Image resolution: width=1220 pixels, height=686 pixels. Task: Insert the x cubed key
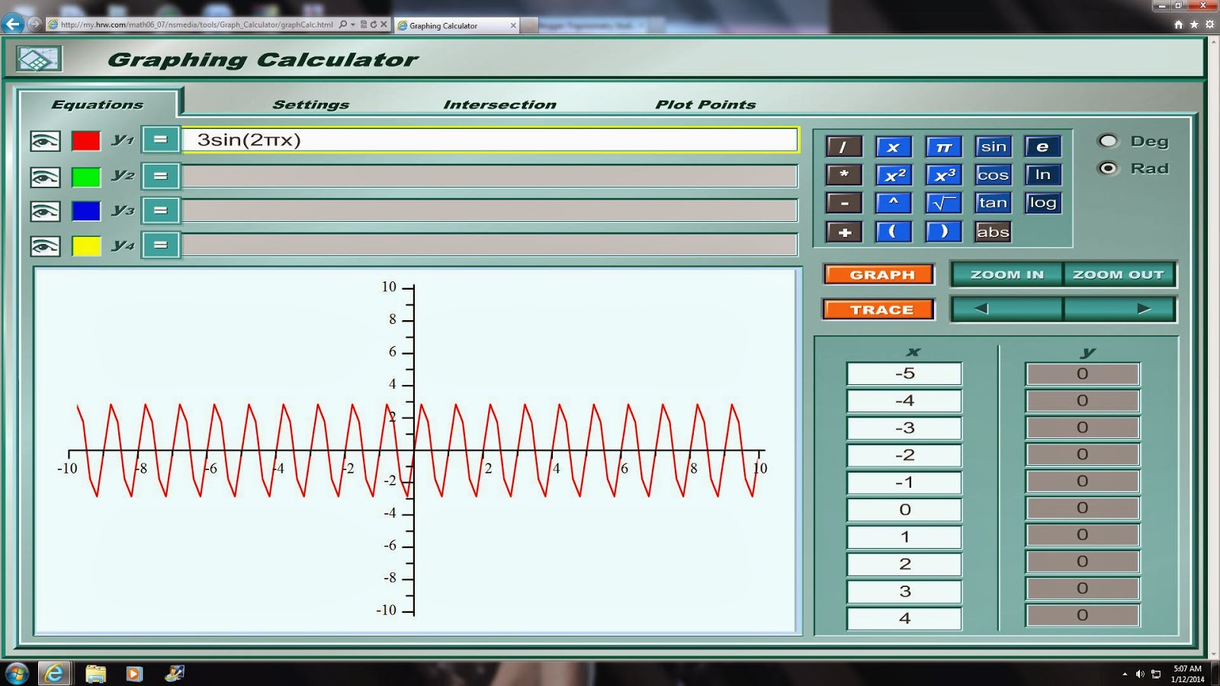(x=944, y=175)
